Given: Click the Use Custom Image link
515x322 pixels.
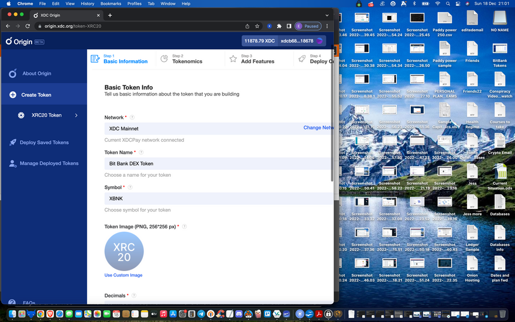Looking at the screenshot, I should (x=123, y=275).
